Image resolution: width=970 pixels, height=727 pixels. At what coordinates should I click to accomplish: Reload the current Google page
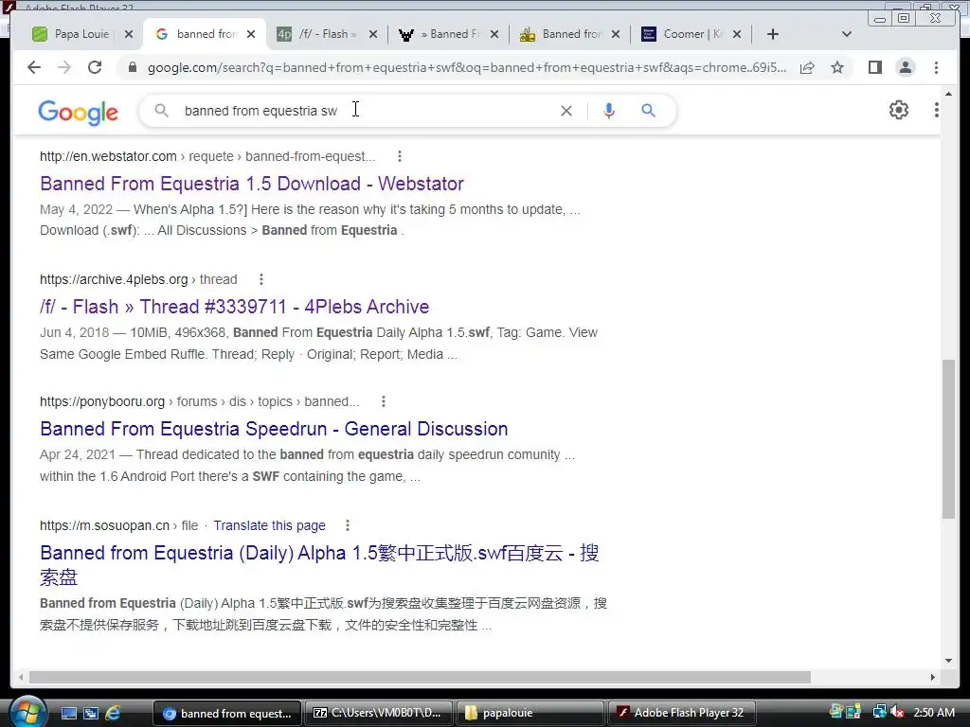point(95,67)
